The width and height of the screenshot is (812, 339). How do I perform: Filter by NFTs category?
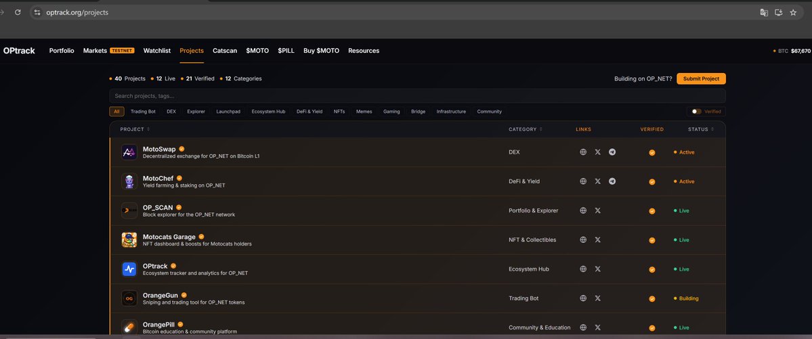point(339,111)
